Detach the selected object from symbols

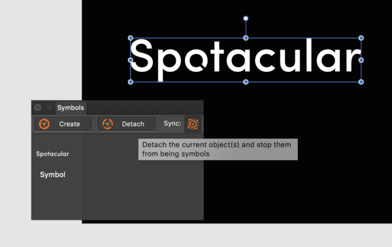tap(127, 124)
